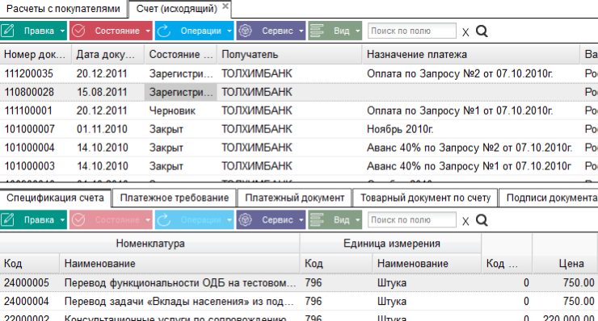Clear the lower search field with X
The height and width of the screenshot is (321, 598).
(465, 221)
